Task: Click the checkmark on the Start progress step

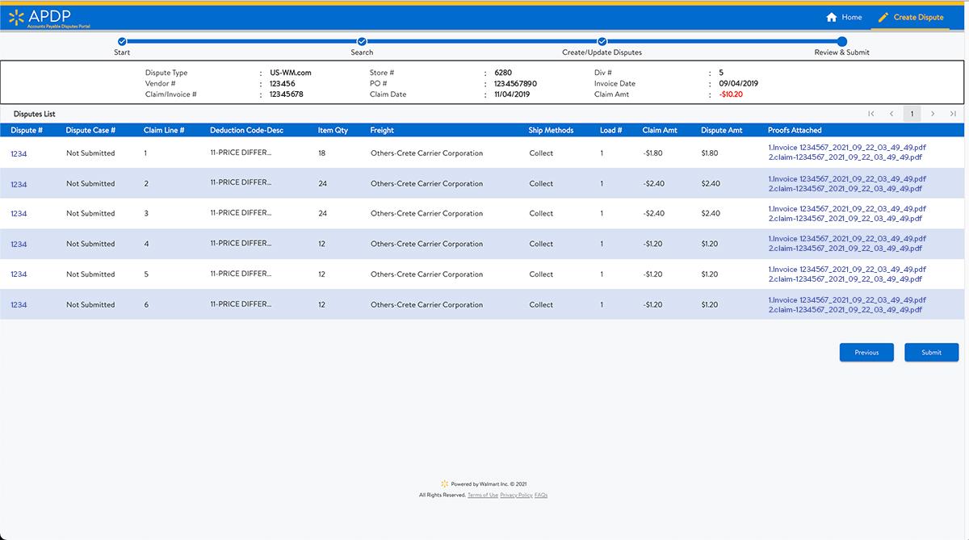Action: point(122,40)
